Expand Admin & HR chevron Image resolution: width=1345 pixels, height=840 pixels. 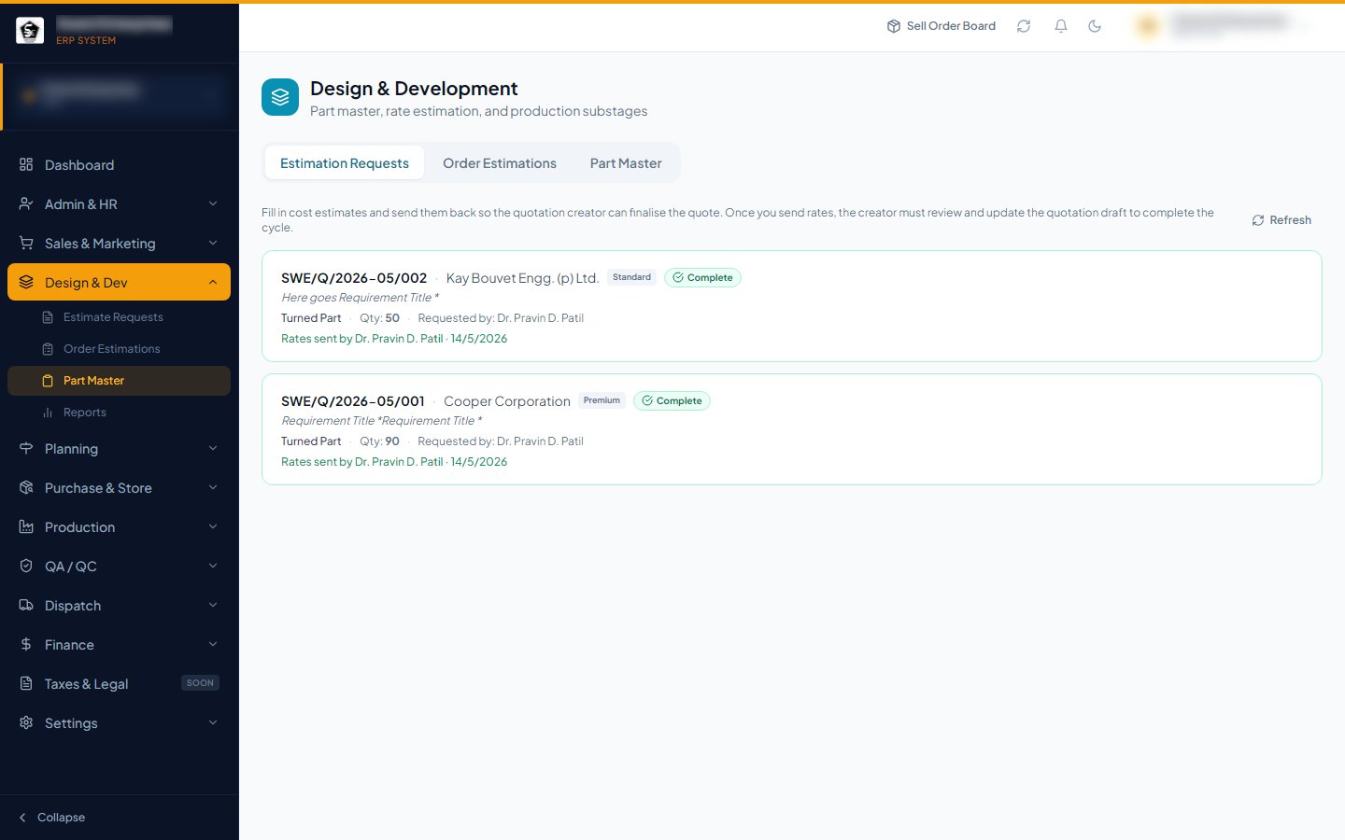(x=213, y=204)
